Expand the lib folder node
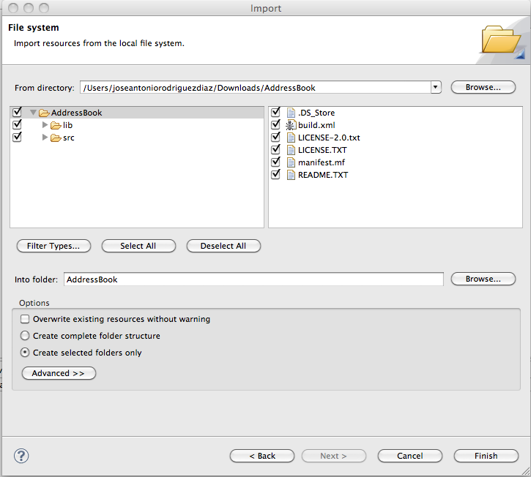This screenshot has width=531, height=477. click(45, 125)
